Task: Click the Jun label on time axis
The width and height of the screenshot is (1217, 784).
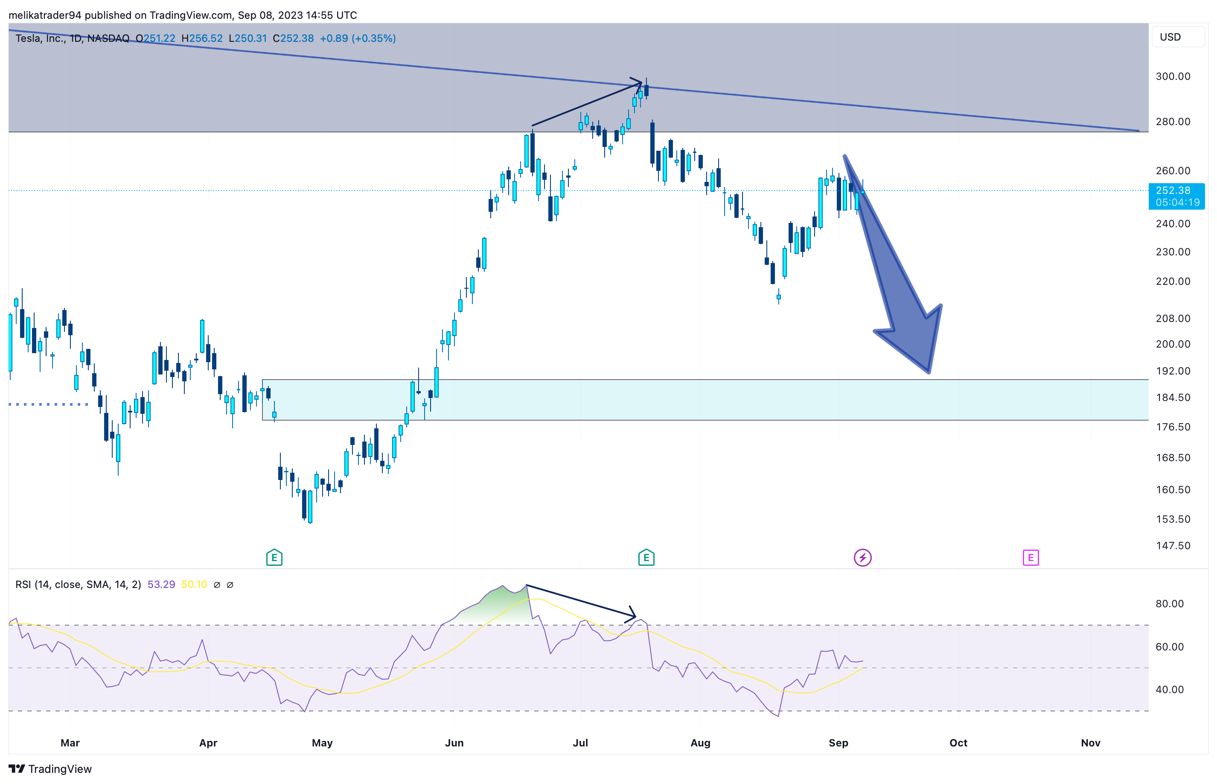Action: 454,743
